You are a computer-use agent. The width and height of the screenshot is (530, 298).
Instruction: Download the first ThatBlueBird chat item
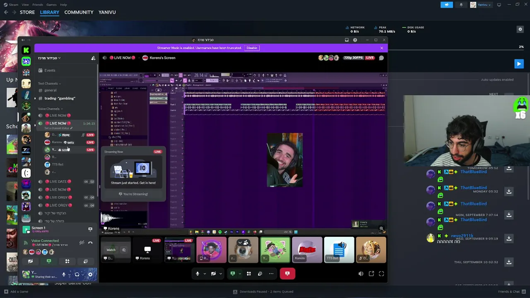(509, 168)
